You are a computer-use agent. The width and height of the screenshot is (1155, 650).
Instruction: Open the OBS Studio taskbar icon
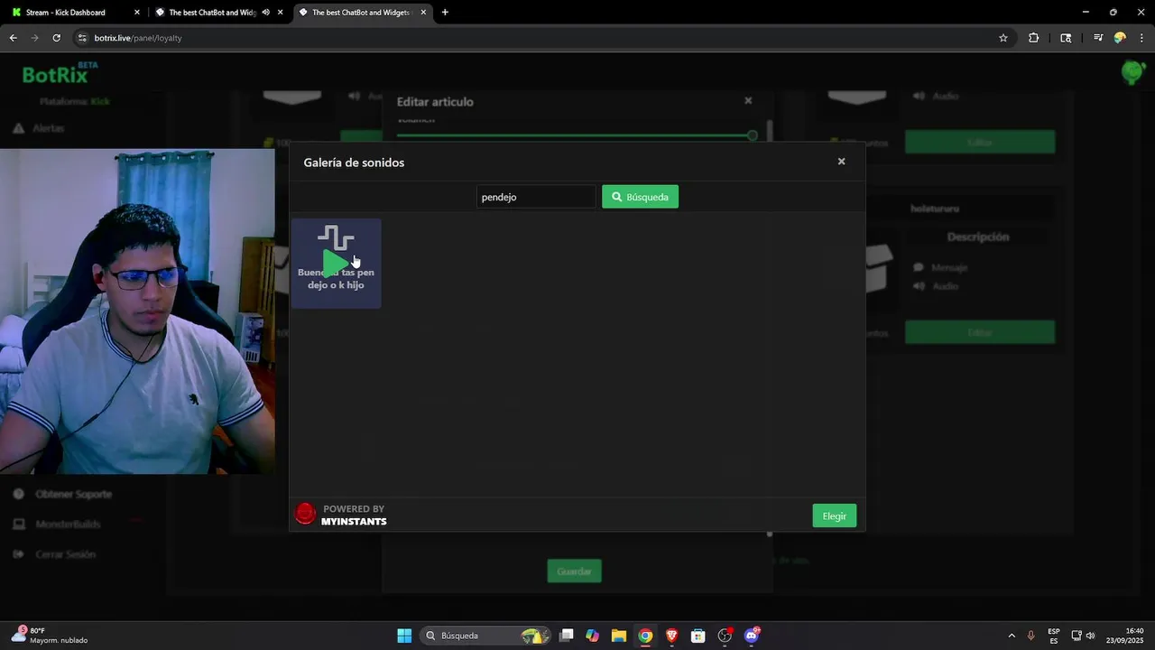(x=725, y=636)
